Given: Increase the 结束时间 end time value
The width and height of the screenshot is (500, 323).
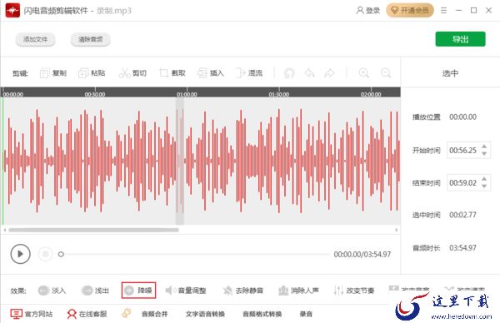Looking at the screenshot, I should pos(484,179).
